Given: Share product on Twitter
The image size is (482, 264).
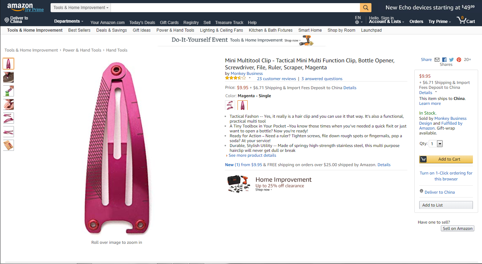Looking at the screenshot, I should point(451,60).
